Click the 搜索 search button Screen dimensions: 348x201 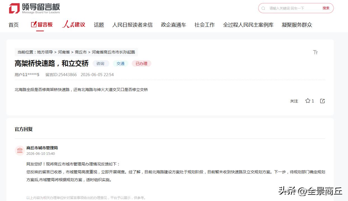[x=326, y=8]
